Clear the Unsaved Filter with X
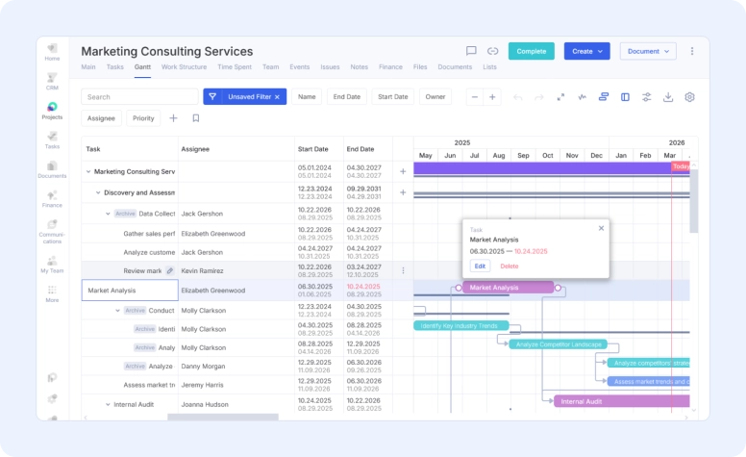The image size is (746, 457). point(277,96)
